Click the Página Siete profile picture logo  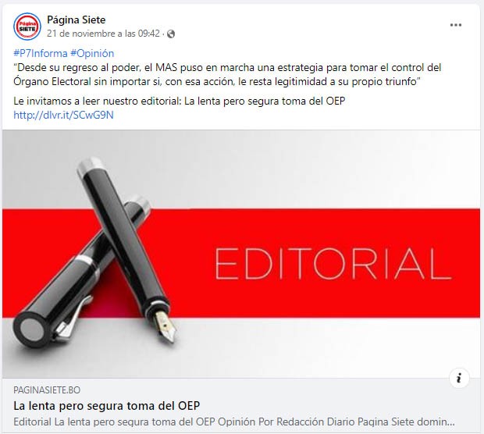point(27,27)
